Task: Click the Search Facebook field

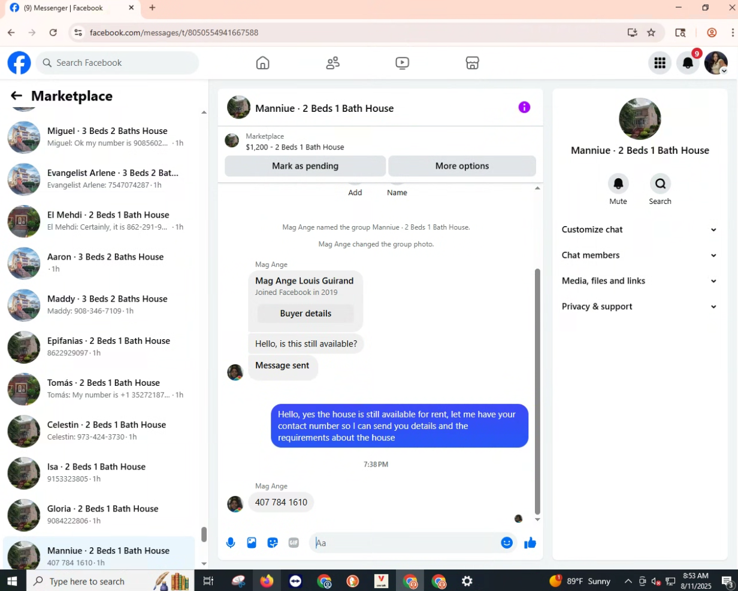Action: (117, 63)
